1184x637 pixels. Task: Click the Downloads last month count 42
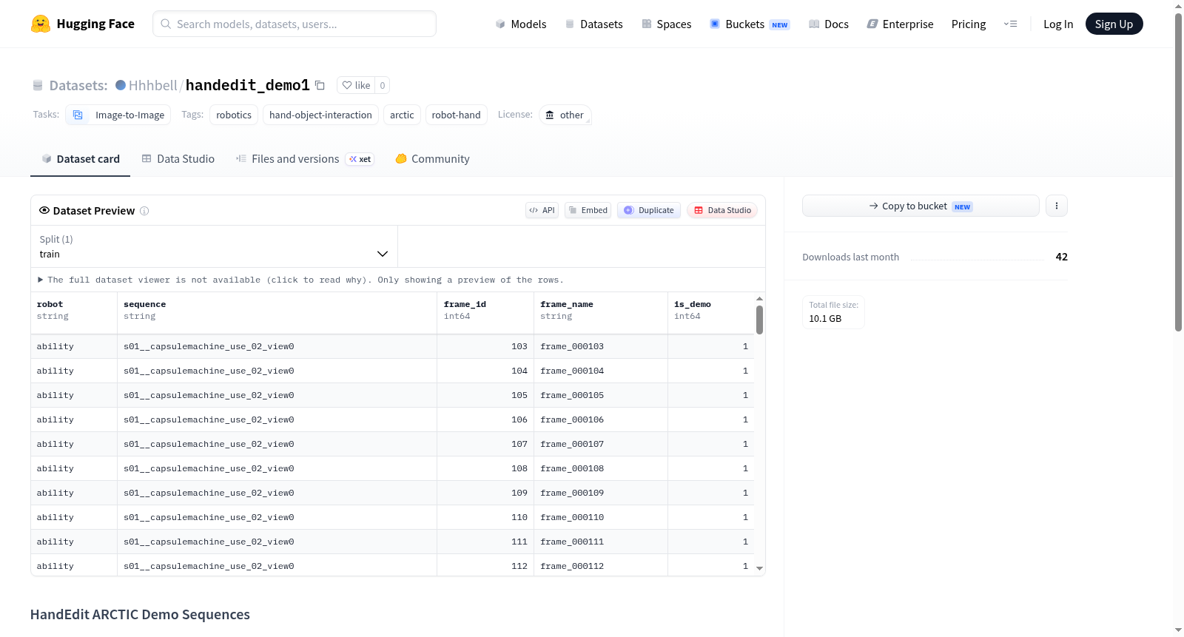[x=1062, y=257]
